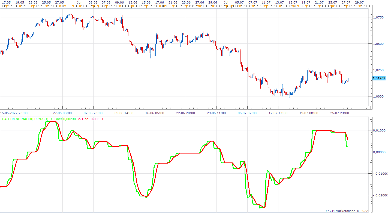Click the orange event marker under 21.07
Screen dimensions: 388x213
click(x=320, y=7)
